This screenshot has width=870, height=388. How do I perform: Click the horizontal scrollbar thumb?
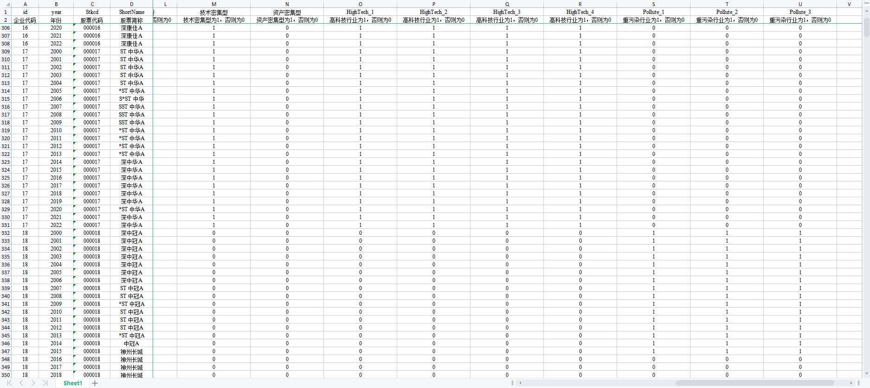[x=754, y=383]
